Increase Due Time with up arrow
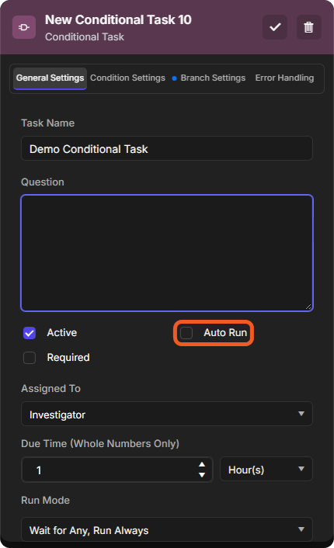334x548 pixels. pos(202,464)
